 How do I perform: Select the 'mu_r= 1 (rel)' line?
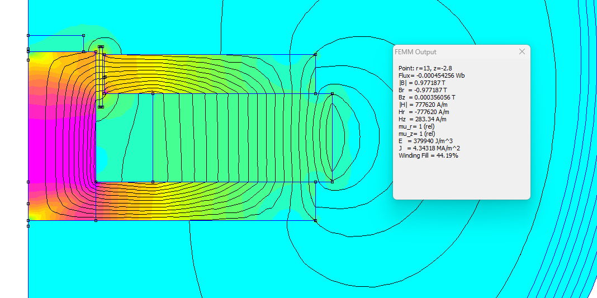(416, 126)
